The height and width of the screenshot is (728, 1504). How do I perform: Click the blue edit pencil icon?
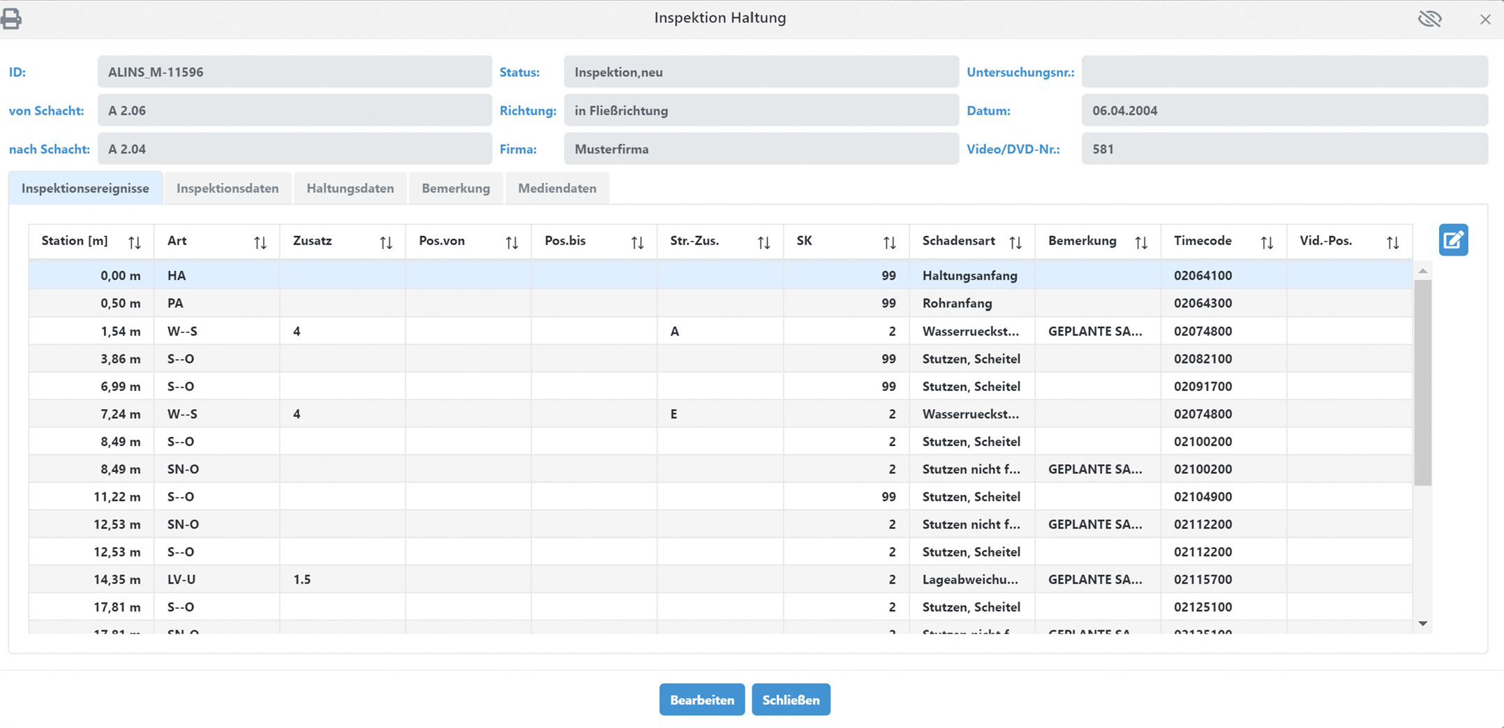[x=1453, y=240]
